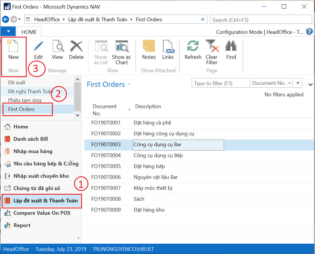Click navigation list scroll up arrow

click(x=77, y=79)
